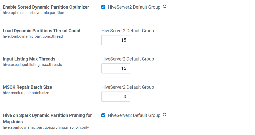Reset Hive on Spark Dynamic Partition Pruning value

coord(165,115)
